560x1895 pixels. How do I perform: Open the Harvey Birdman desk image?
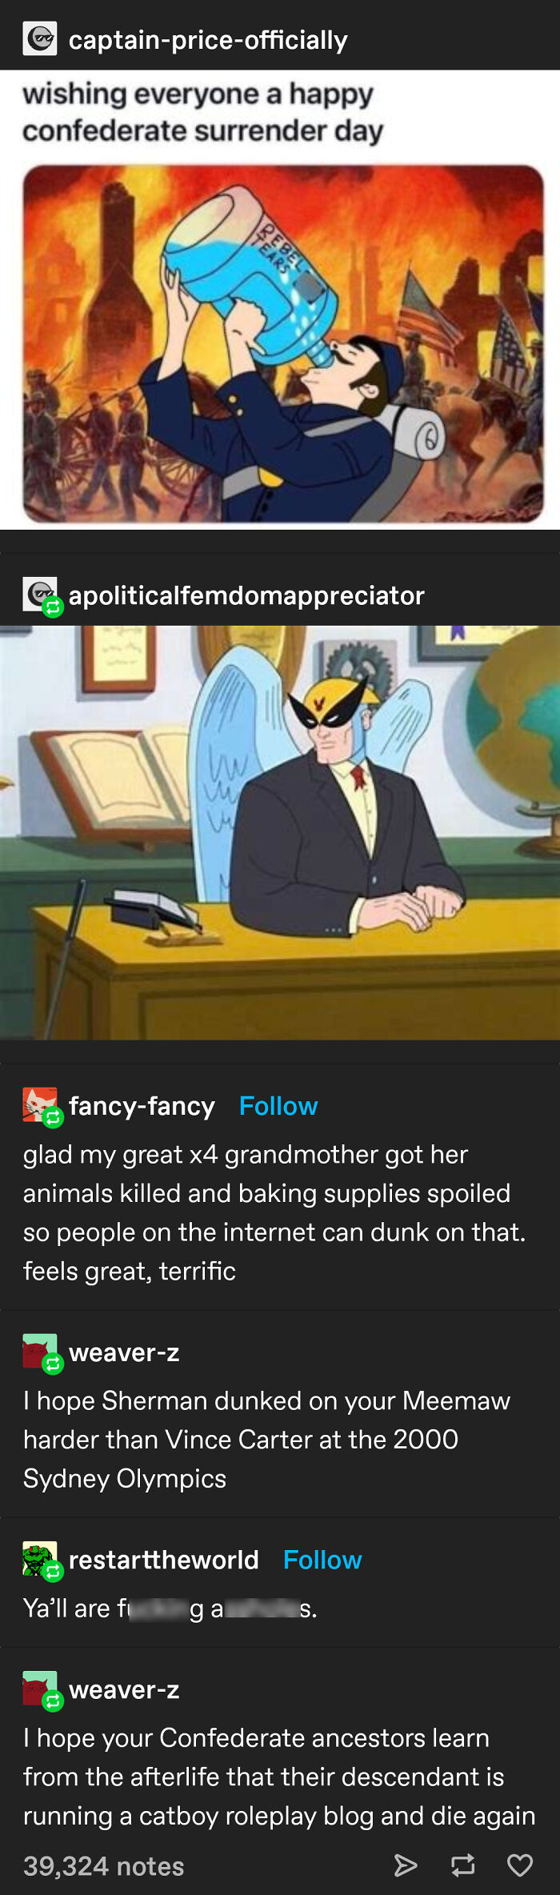click(x=280, y=833)
